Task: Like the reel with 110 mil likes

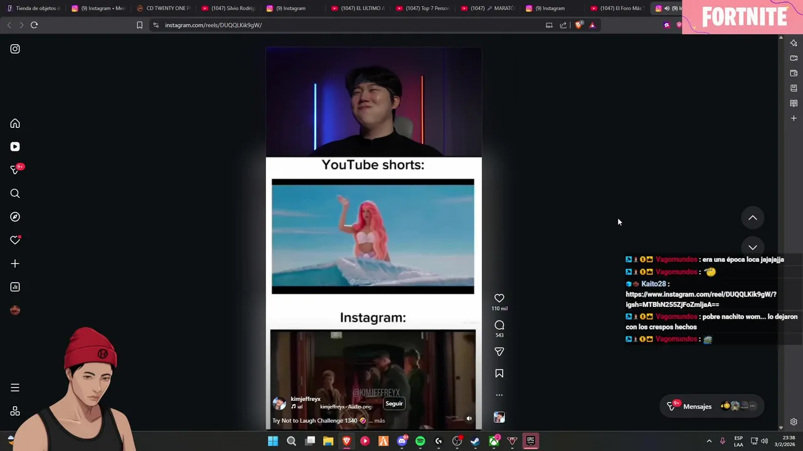Action: tap(499, 298)
